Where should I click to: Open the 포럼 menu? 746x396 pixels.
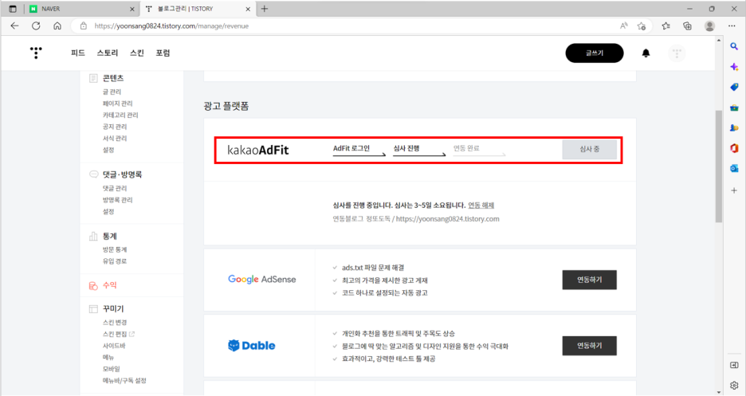point(163,53)
